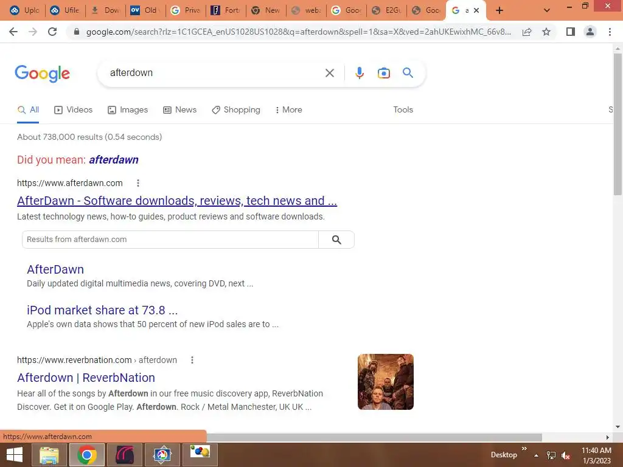This screenshot has width=623, height=467.
Task: Close the active afterdown search tab
Action: point(476,10)
